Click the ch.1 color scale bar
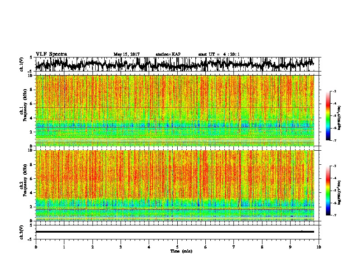The width and height of the screenshot is (359, 277). pos(328,116)
